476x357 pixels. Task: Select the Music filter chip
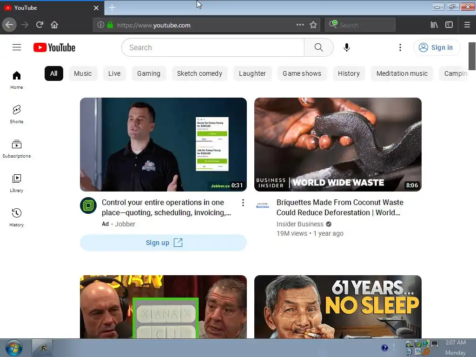point(83,73)
